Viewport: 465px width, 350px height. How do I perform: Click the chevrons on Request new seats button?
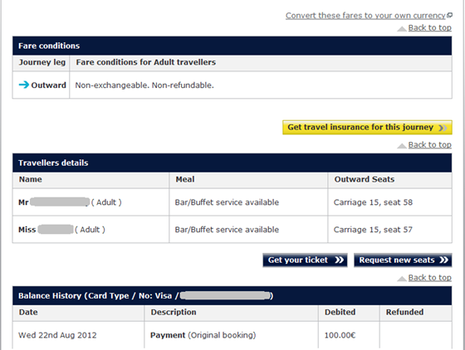[444, 260]
